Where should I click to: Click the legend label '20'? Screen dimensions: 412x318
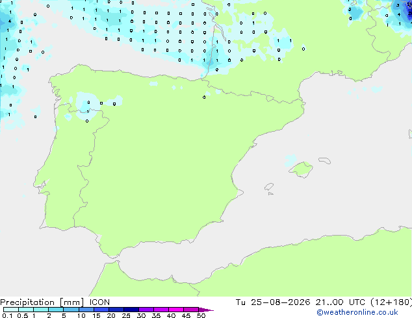pyautogui.click(x=111, y=315)
